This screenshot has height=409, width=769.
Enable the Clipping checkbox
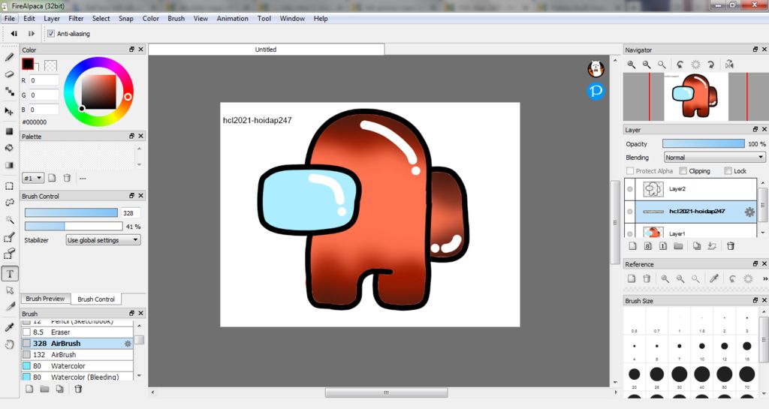click(683, 171)
